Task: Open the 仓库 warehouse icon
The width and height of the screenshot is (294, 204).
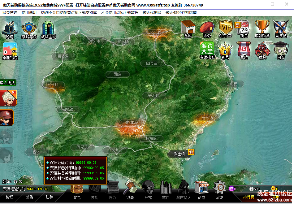Action: tap(188, 29)
